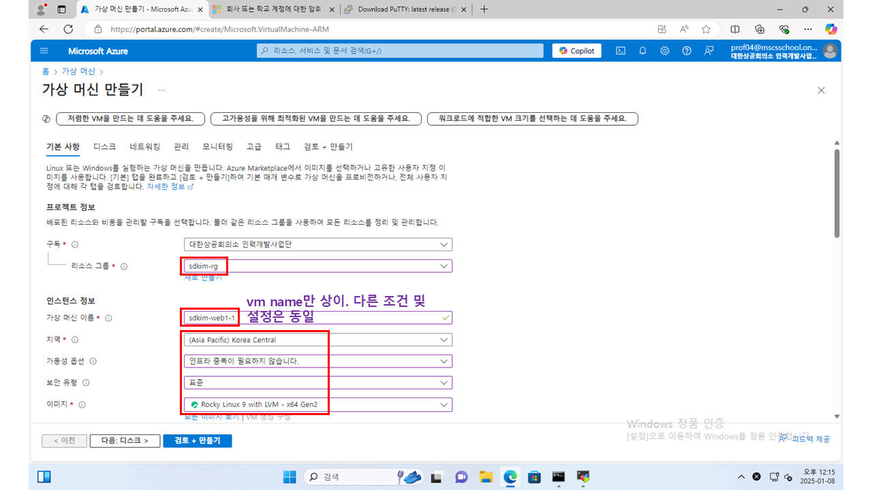Screen dimensions: 872x490
Task: Open File Explorer from taskbar
Action: [485, 476]
